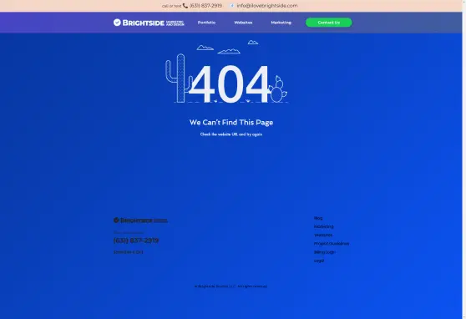Click the green Contact Us button
The width and height of the screenshot is (466, 319).
[329, 23]
